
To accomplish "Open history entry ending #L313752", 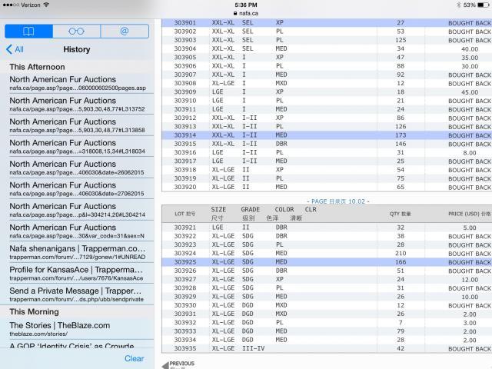I will coord(78,105).
